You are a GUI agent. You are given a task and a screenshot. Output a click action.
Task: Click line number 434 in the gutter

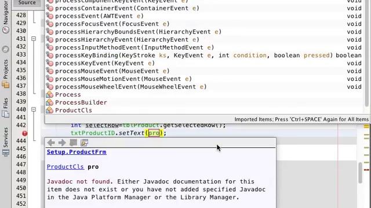tap(21, 62)
